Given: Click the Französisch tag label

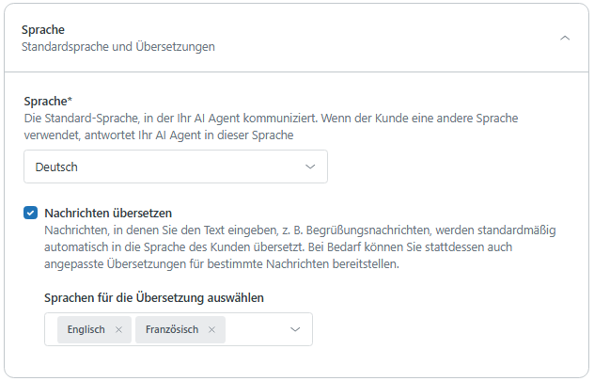Looking at the screenshot, I should point(172,329).
